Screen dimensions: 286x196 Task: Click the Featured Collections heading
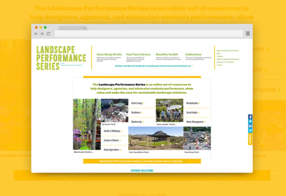pos(142,171)
